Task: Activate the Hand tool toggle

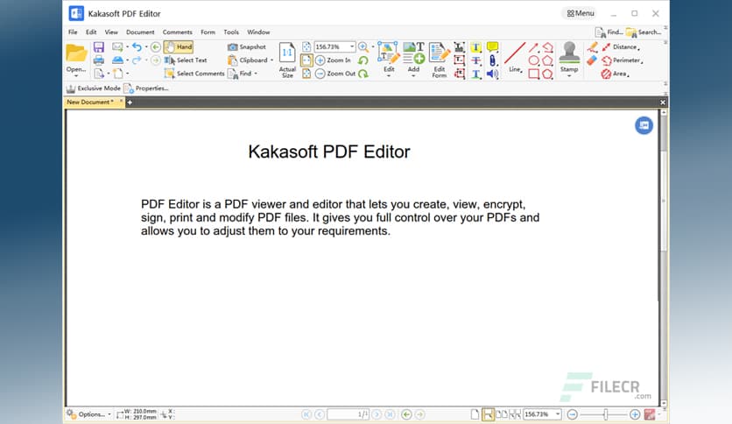Action: pos(179,46)
